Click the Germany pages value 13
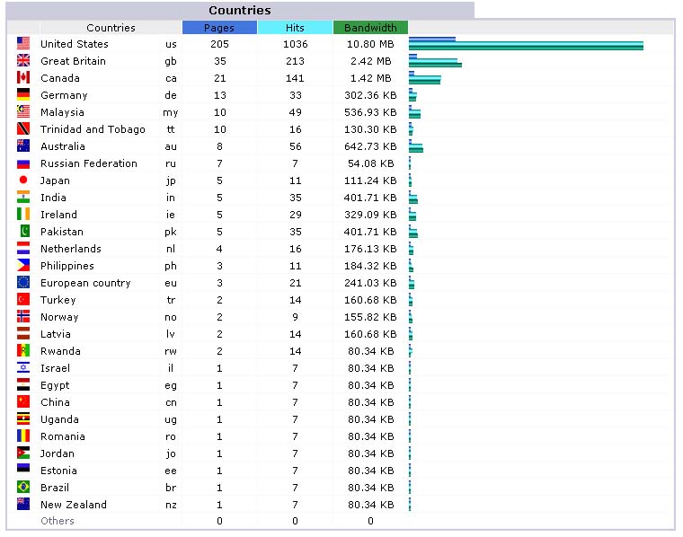 (219, 95)
